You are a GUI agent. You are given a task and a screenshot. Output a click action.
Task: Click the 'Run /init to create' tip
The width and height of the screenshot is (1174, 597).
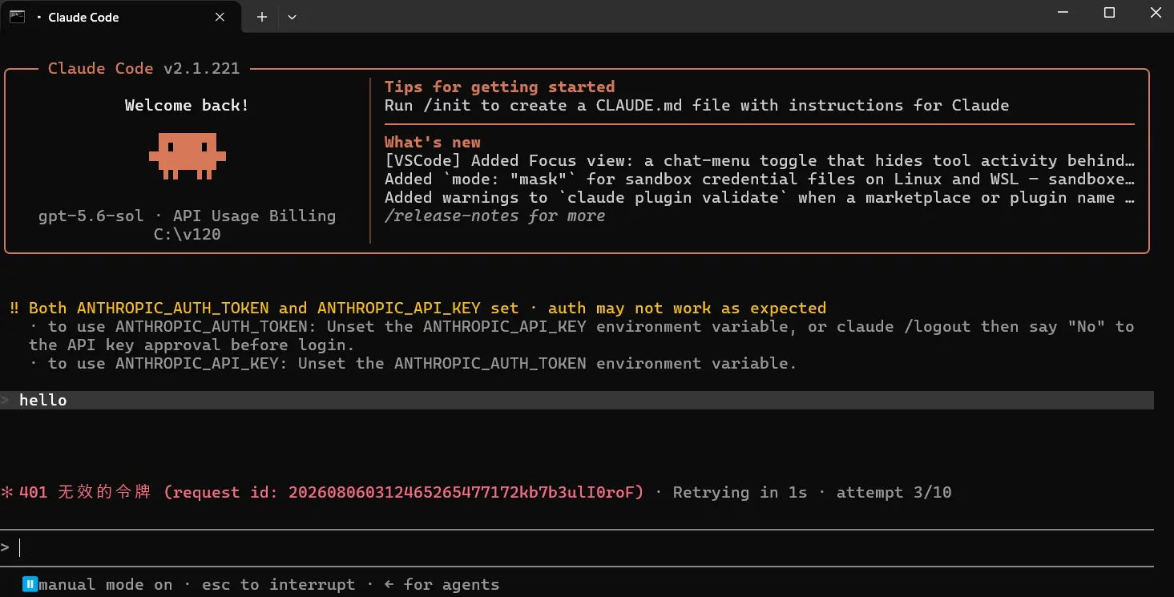click(696, 106)
